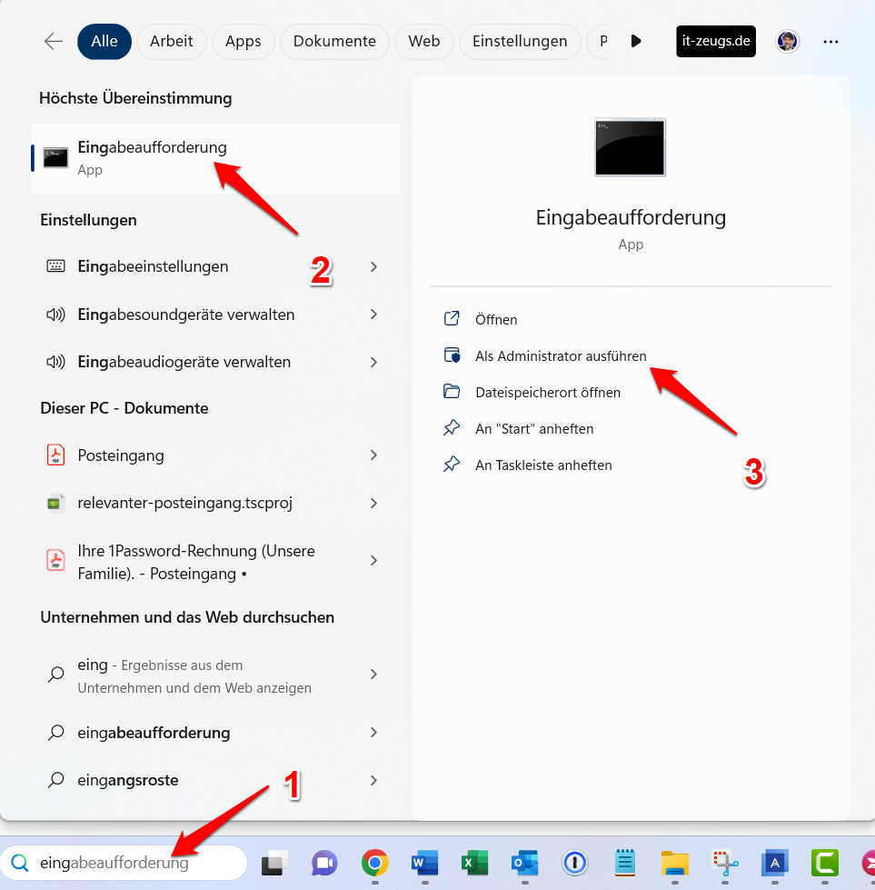
Task: Expand details for Eingabesoundgeräte verwalten
Action: click(373, 315)
